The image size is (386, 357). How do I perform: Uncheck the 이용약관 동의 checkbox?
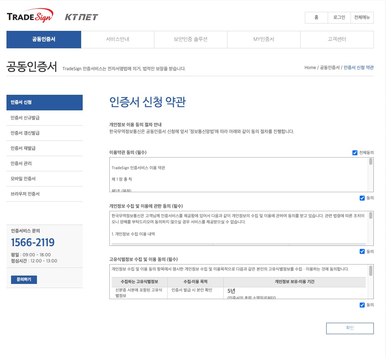point(362,198)
